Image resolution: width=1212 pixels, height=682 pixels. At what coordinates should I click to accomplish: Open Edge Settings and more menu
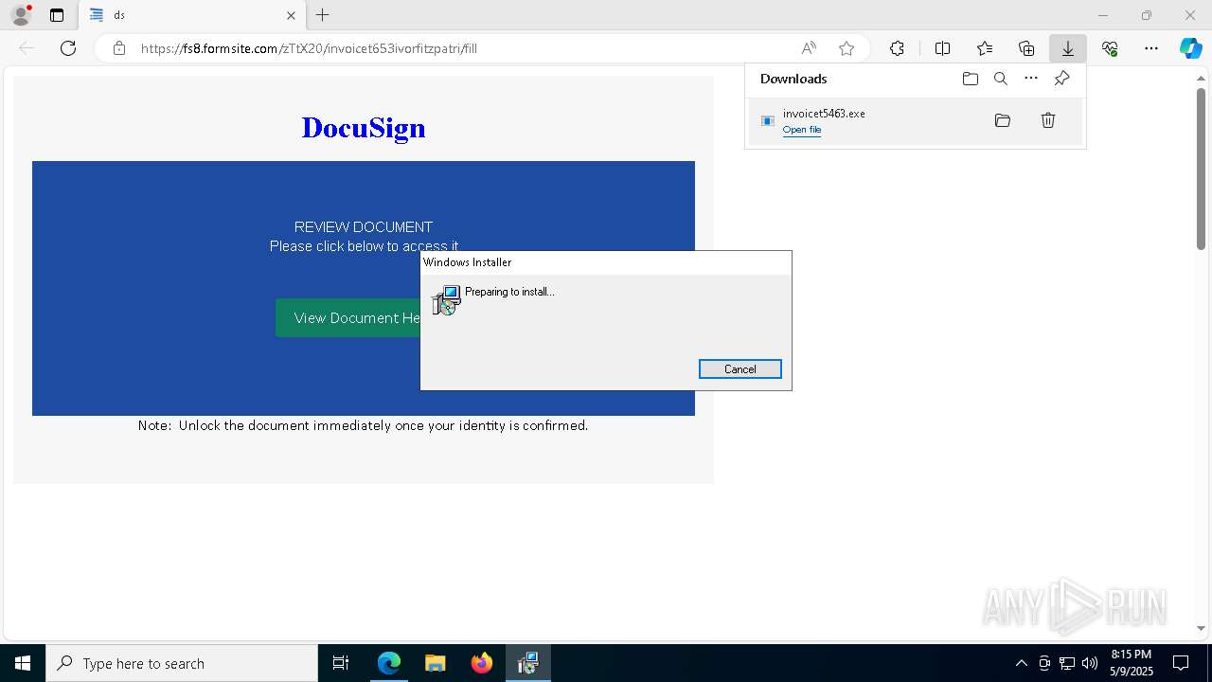[x=1151, y=48]
